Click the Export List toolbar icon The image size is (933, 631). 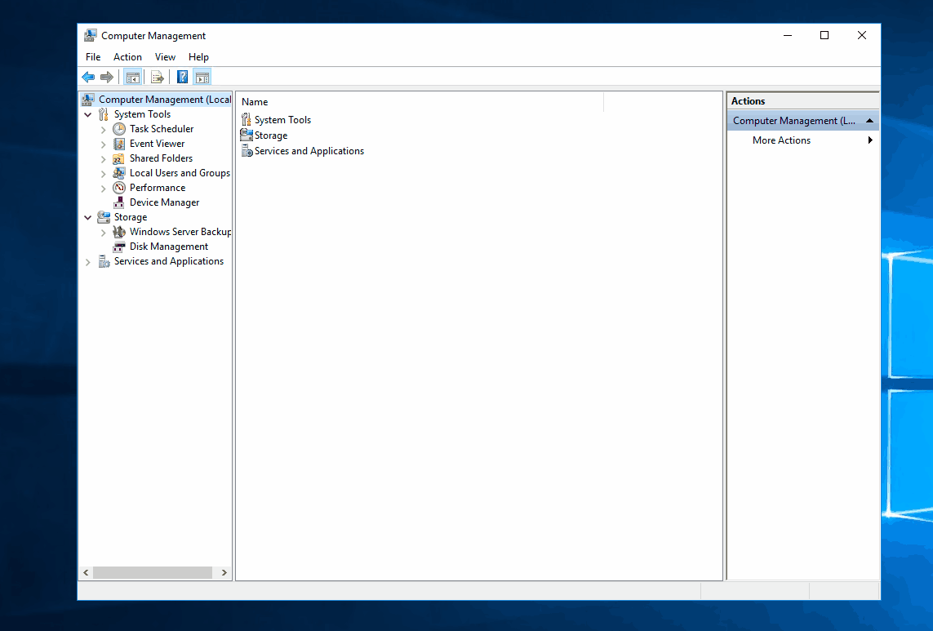tap(157, 78)
